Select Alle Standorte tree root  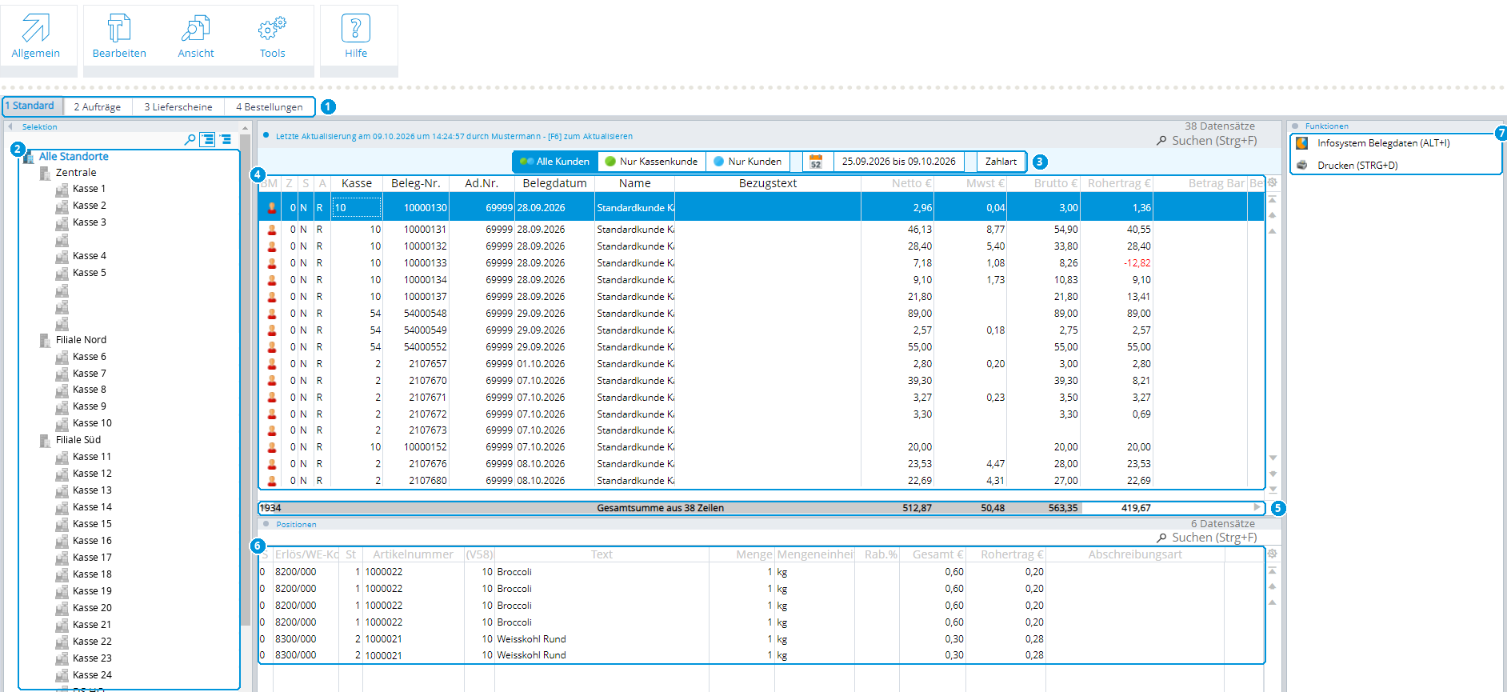click(x=74, y=157)
